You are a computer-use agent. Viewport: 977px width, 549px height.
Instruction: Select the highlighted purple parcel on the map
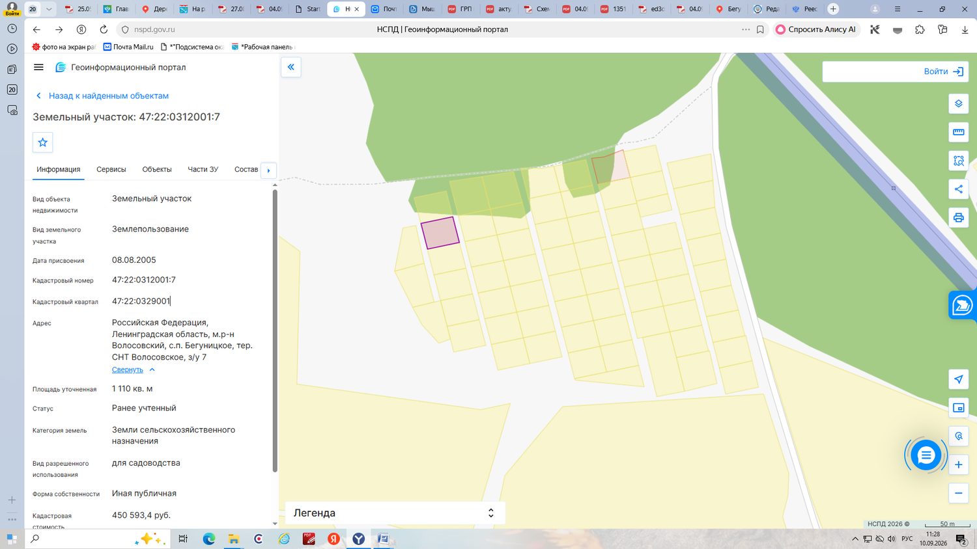[x=440, y=233]
